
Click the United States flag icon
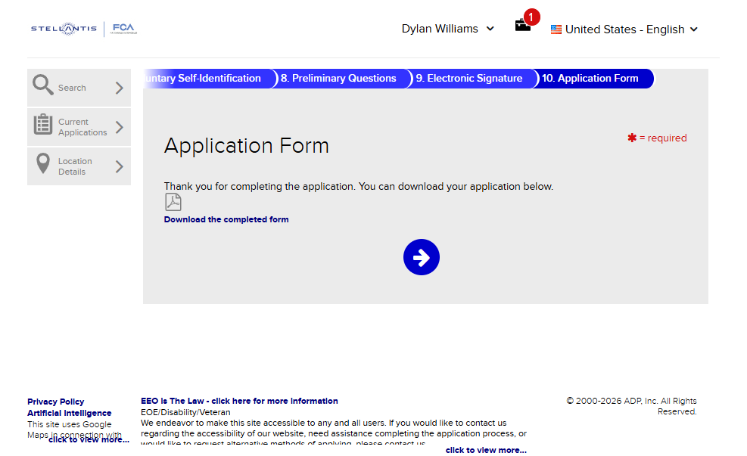556,29
